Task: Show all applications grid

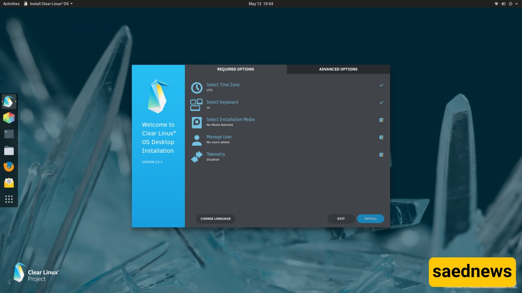Action: pyautogui.click(x=9, y=199)
